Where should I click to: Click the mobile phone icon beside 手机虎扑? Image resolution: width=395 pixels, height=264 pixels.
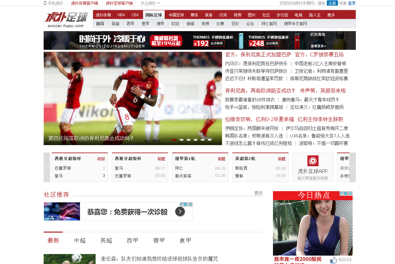pyautogui.click(x=45, y=3)
